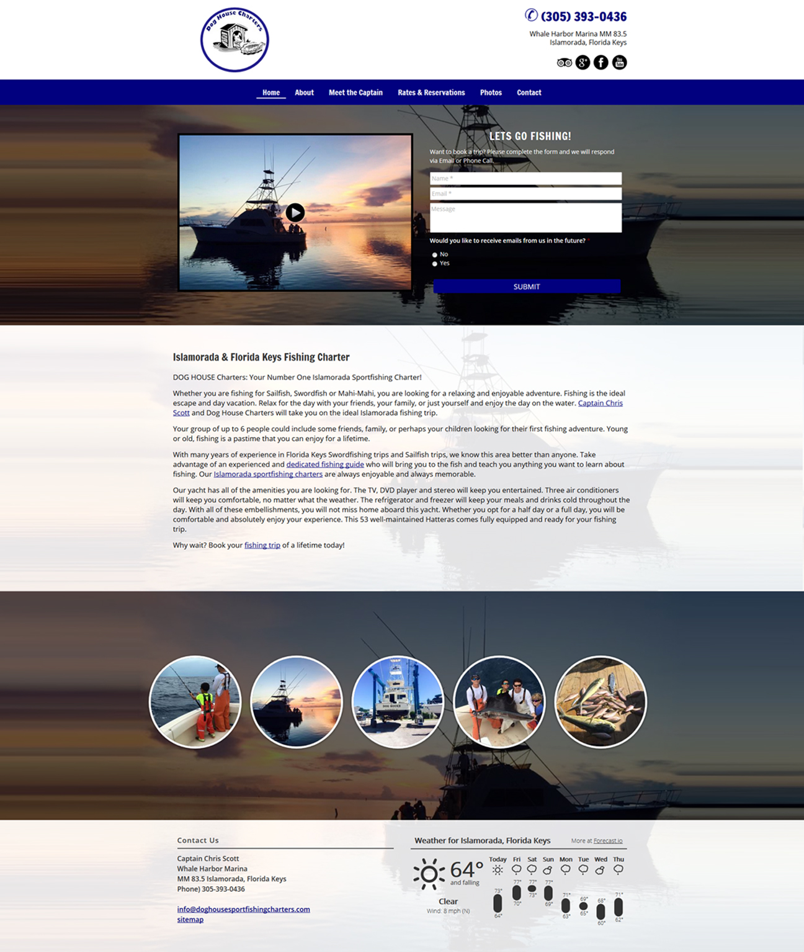The height and width of the screenshot is (952, 804).
Task: Follow the dedicated fishing guide link
Action: (x=325, y=465)
